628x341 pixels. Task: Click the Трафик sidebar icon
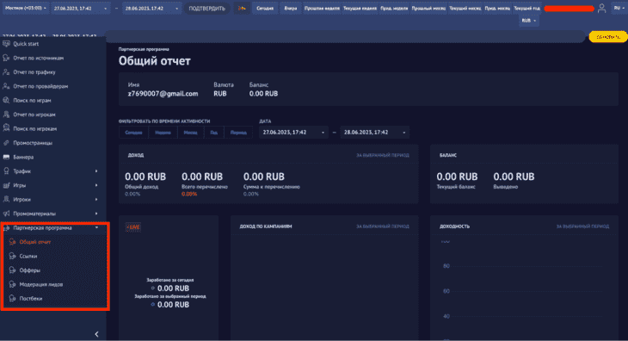(6, 171)
